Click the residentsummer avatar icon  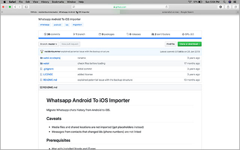point(41,51)
